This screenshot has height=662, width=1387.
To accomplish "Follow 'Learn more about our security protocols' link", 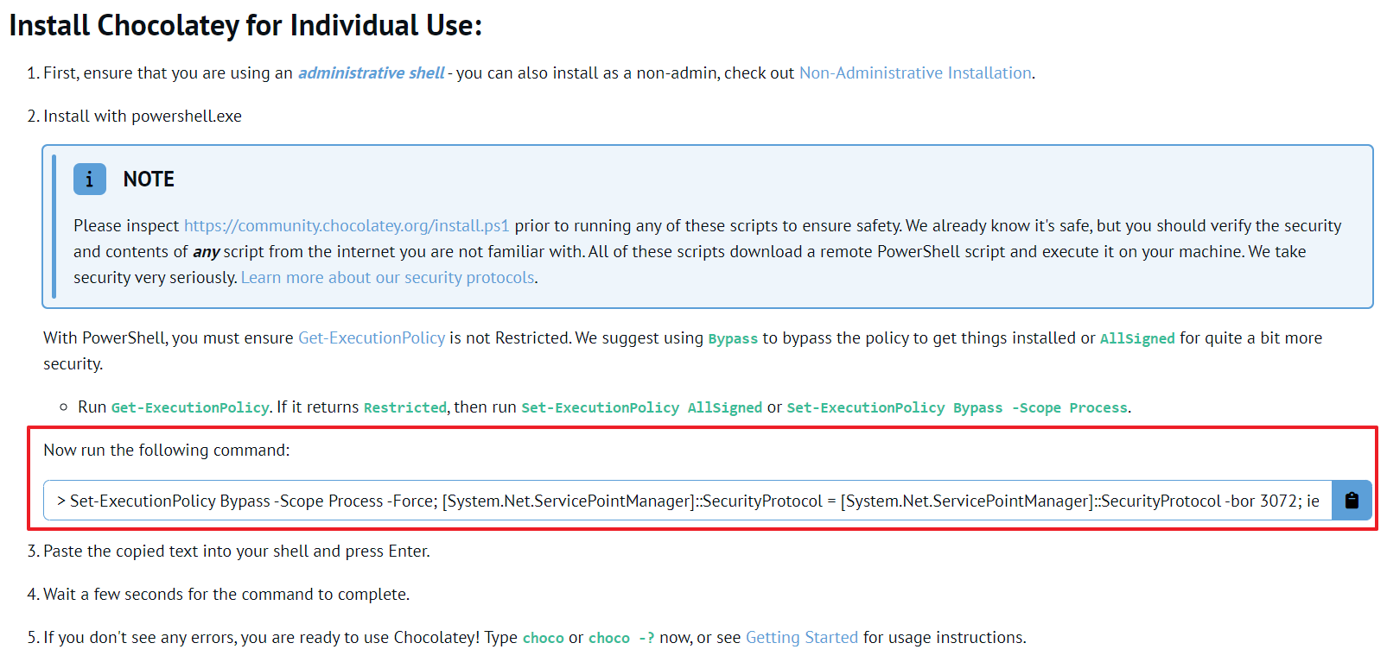I will pyautogui.click(x=387, y=277).
